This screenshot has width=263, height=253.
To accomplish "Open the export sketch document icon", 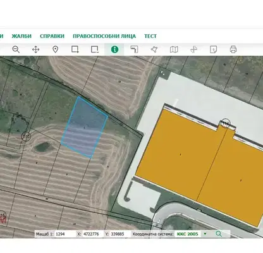I will pos(214,49).
